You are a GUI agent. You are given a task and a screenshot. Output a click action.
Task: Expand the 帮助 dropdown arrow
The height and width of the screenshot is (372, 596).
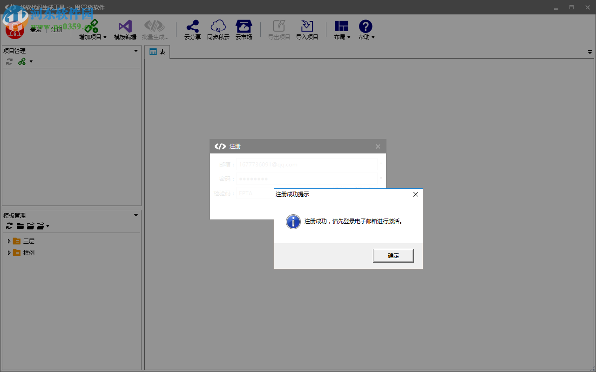(373, 37)
